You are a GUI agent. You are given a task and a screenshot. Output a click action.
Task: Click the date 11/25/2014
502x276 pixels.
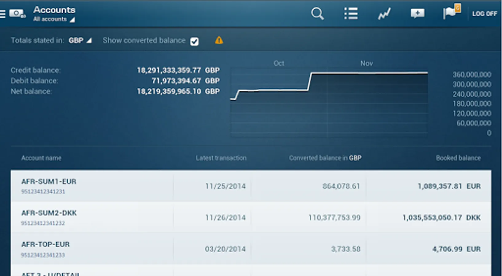click(x=226, y=186)
